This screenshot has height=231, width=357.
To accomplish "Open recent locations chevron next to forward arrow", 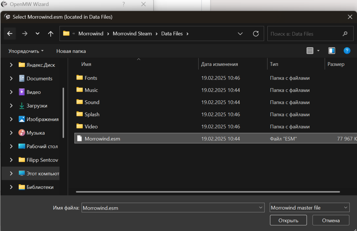I will pos(37,34).
